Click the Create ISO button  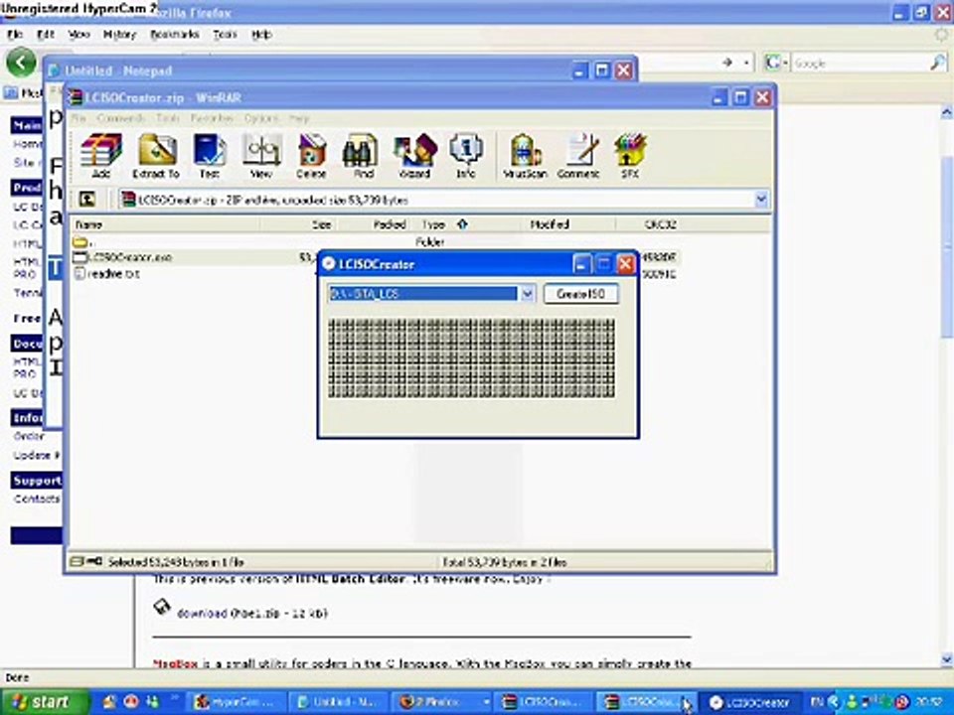[x=580, y=294]
